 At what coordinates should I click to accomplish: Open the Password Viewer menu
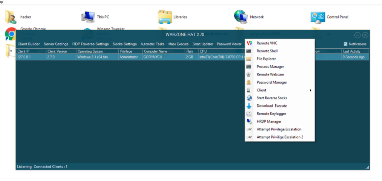(x=229, y=44)
